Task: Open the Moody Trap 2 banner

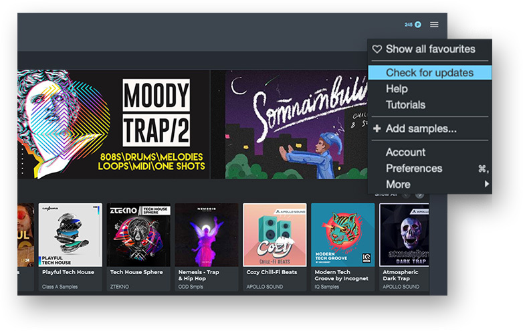Action: tap(114, 124)
